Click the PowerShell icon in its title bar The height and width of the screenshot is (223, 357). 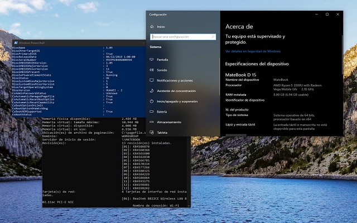[x=16, y=43]
